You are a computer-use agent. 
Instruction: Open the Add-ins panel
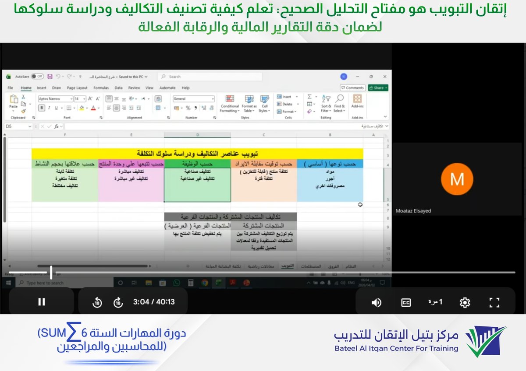358,100
